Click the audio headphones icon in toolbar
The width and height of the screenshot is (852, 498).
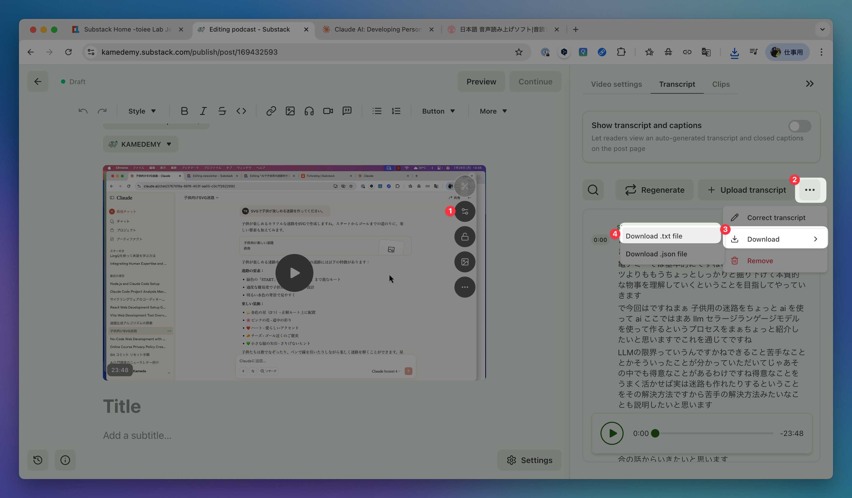[x=309, y=111]
